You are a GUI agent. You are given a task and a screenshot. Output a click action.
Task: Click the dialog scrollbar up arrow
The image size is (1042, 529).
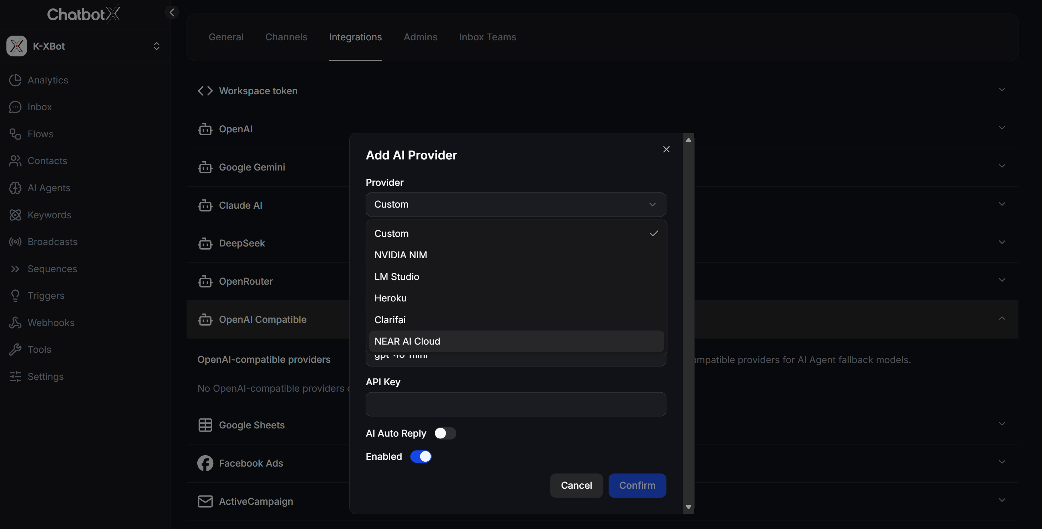coord(688,140)
